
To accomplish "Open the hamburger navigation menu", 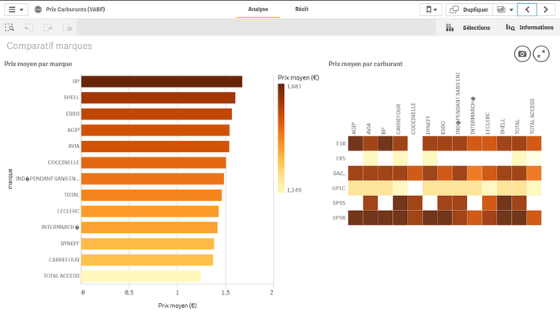I will [16, 9].
